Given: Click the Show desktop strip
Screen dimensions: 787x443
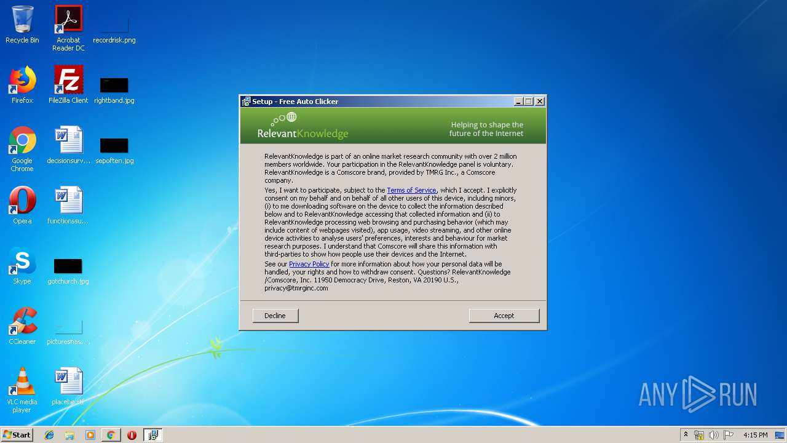Looking at the screenshot, I should coord(781,435).
